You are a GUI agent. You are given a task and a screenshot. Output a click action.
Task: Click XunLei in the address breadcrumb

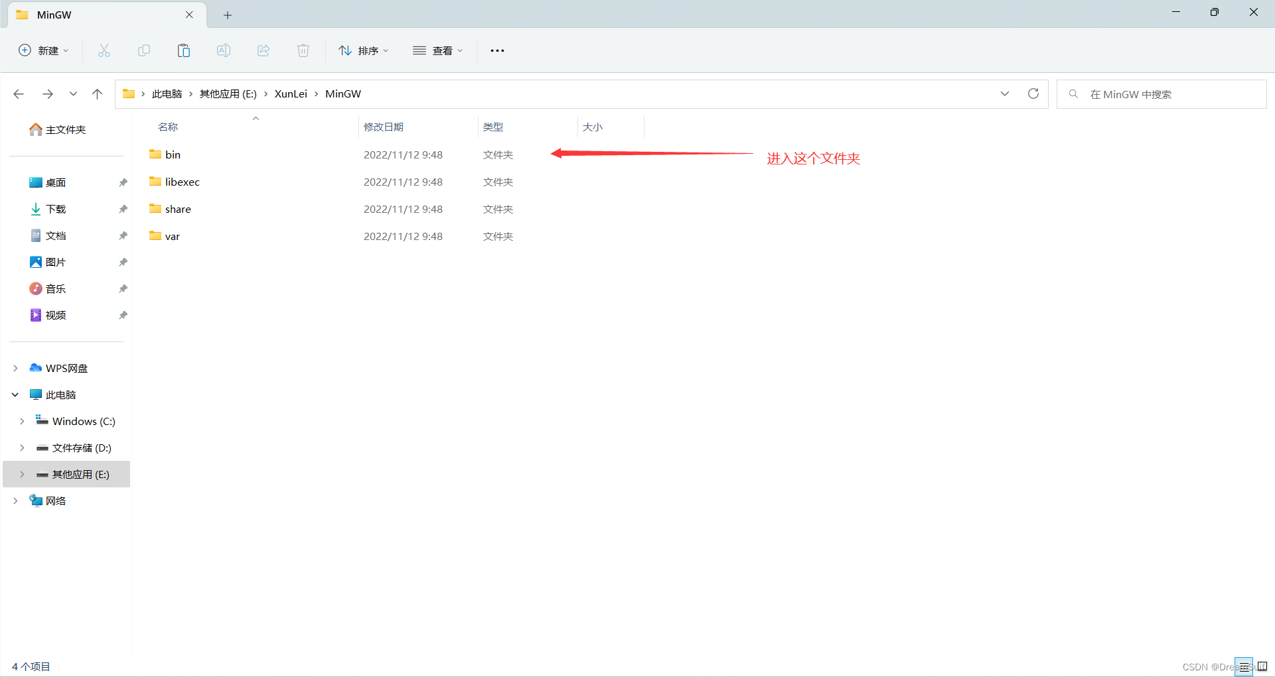pos(291,94)
